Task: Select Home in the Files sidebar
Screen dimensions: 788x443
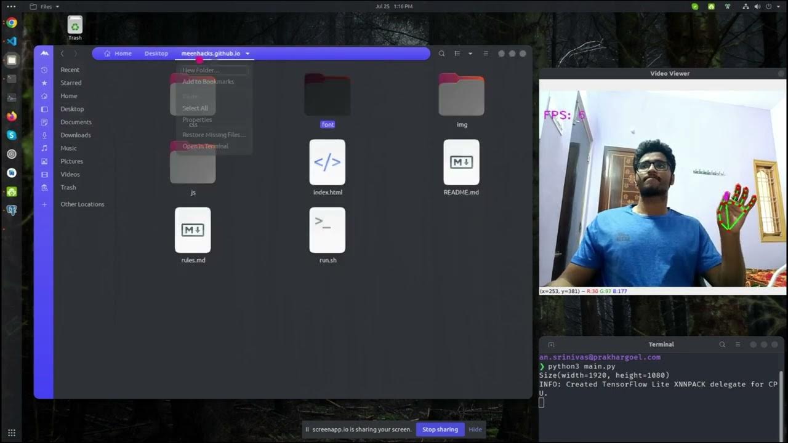Action: pos(69,96)
